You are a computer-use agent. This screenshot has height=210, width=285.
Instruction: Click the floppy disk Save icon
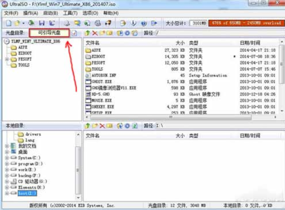[x=42, y=23]
